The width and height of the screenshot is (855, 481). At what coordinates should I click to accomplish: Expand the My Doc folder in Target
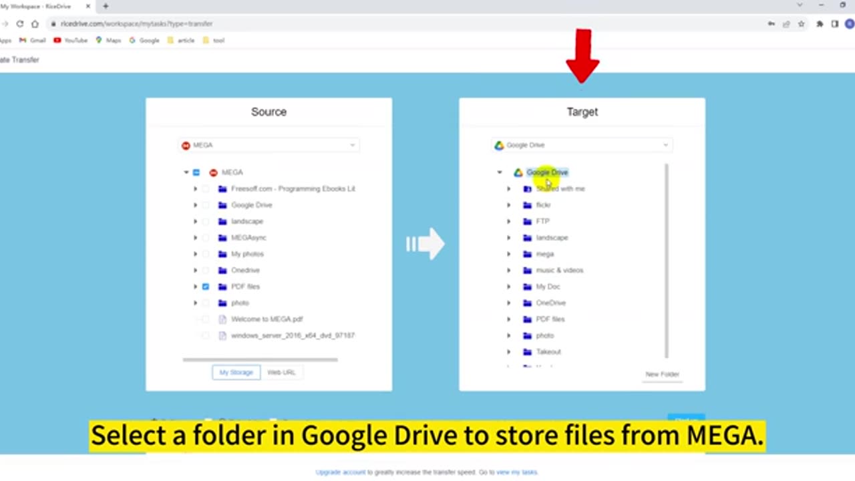click(509, 287)
